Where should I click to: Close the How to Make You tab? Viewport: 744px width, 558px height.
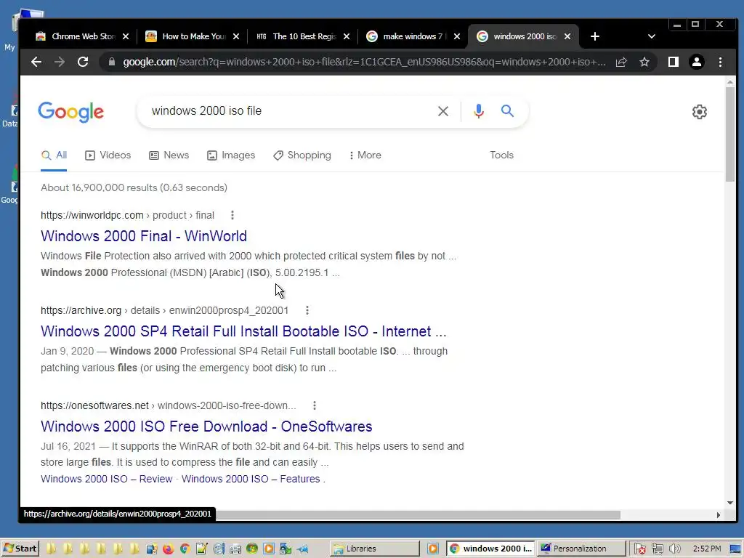[x=236, y=36]
